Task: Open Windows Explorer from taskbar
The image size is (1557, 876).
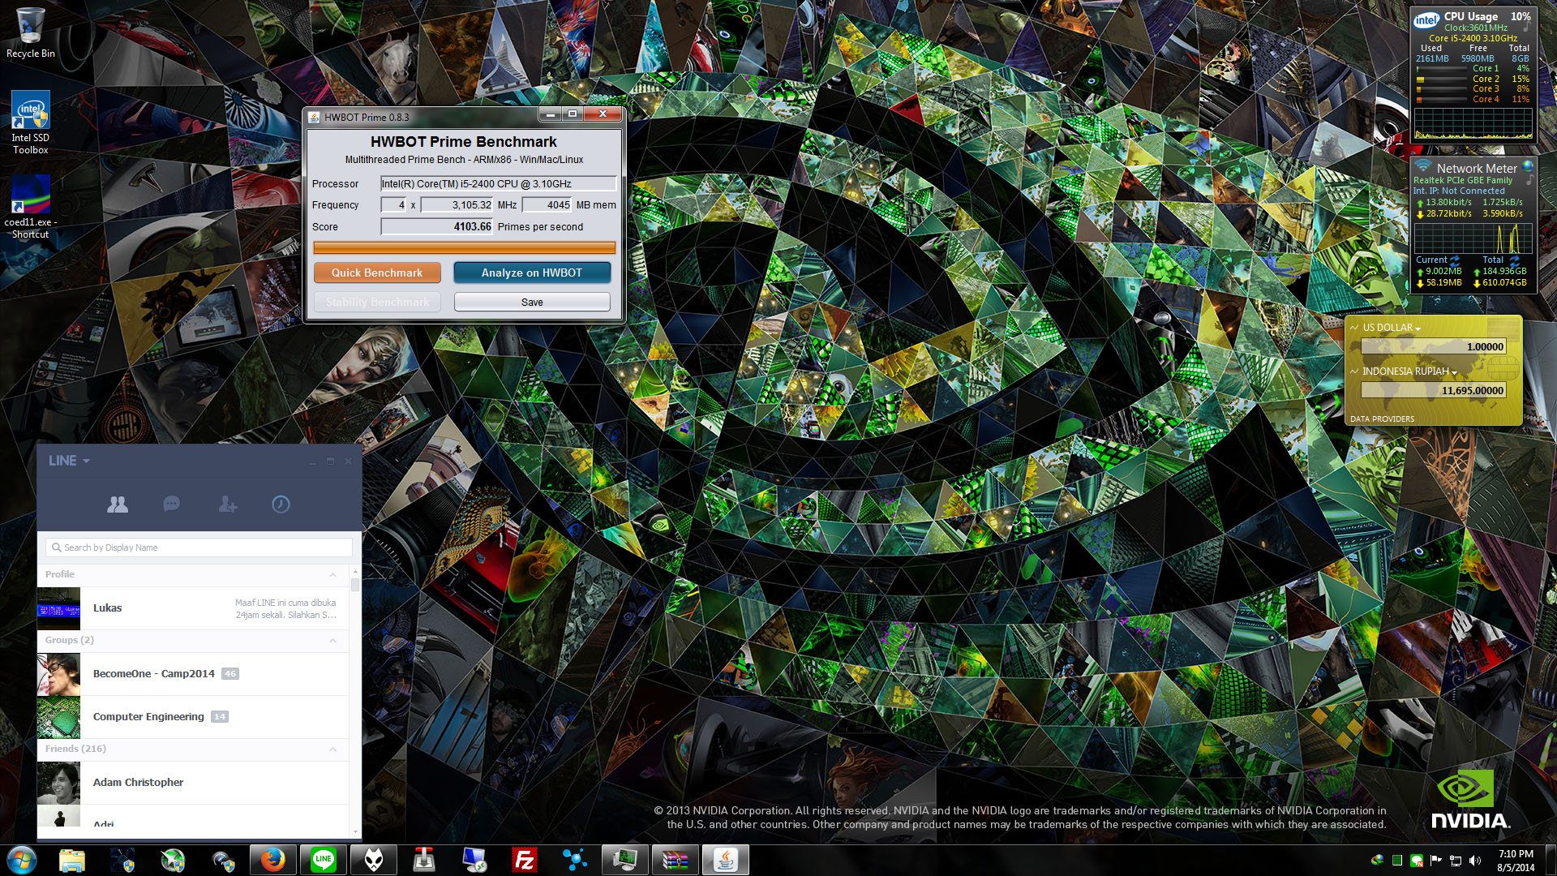Action: (x=72, y=860)
